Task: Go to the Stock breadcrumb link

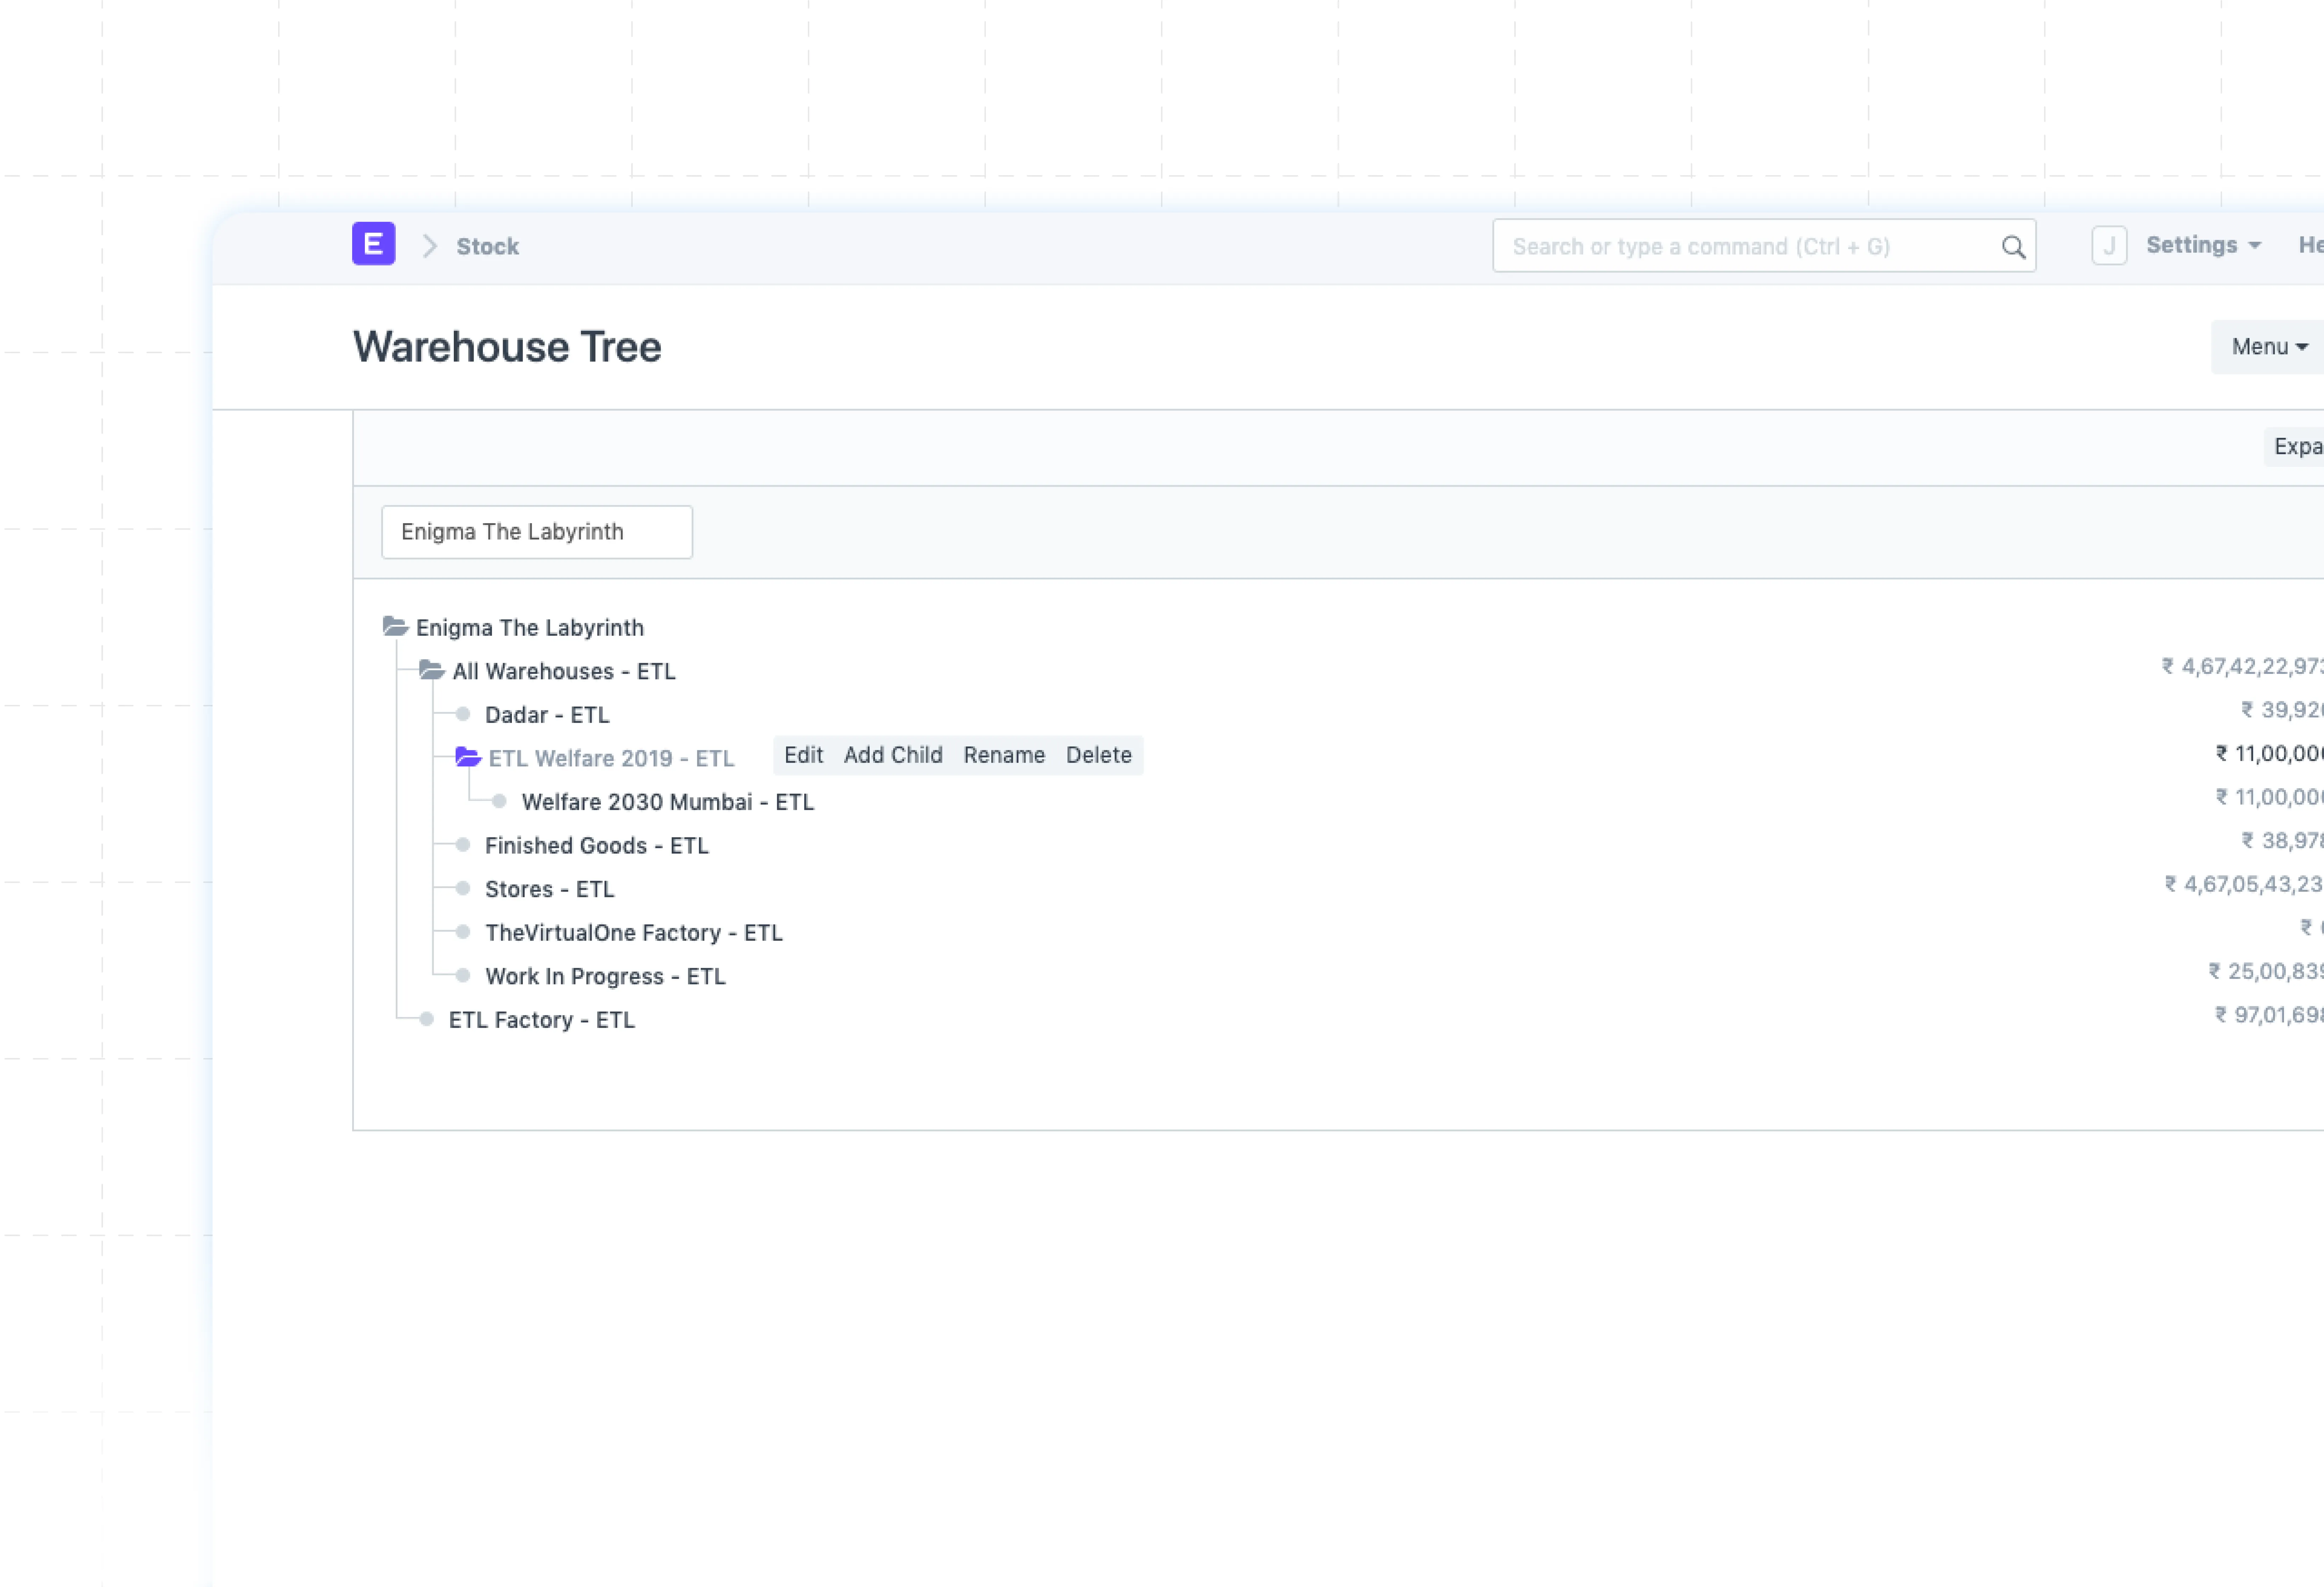Action: (x=487, y=246)
